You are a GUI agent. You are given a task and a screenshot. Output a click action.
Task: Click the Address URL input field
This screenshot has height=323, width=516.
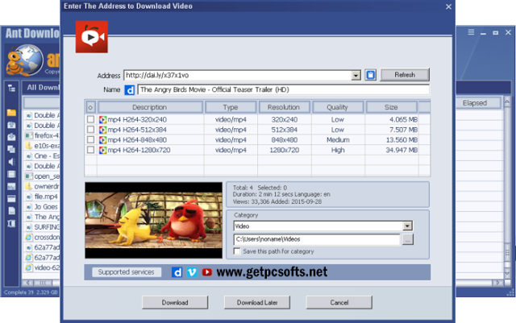point(238,76)
